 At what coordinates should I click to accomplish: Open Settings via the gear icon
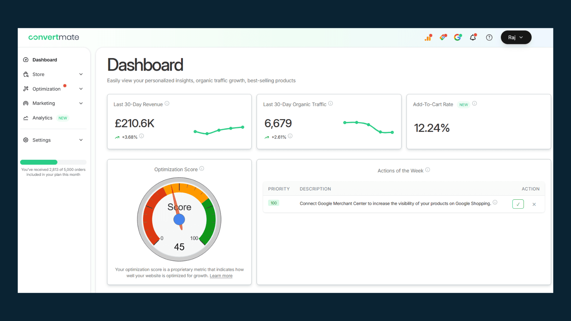coord(26,140)
